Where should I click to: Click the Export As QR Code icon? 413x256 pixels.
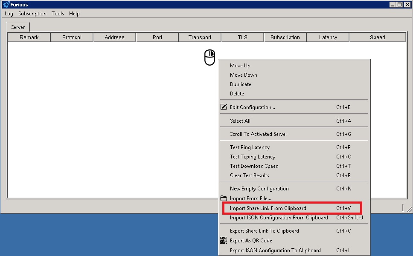(224, 241)
